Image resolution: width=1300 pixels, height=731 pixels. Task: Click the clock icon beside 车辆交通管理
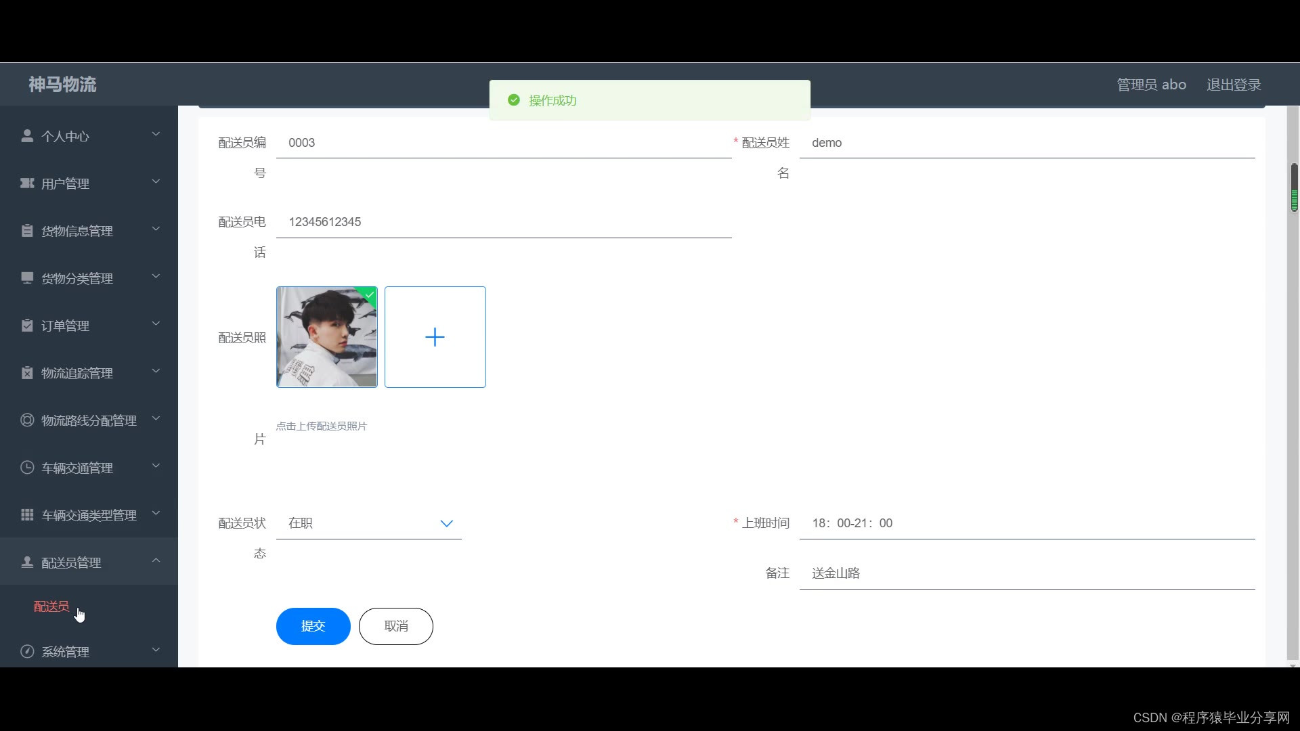click(x=27, y=468)
